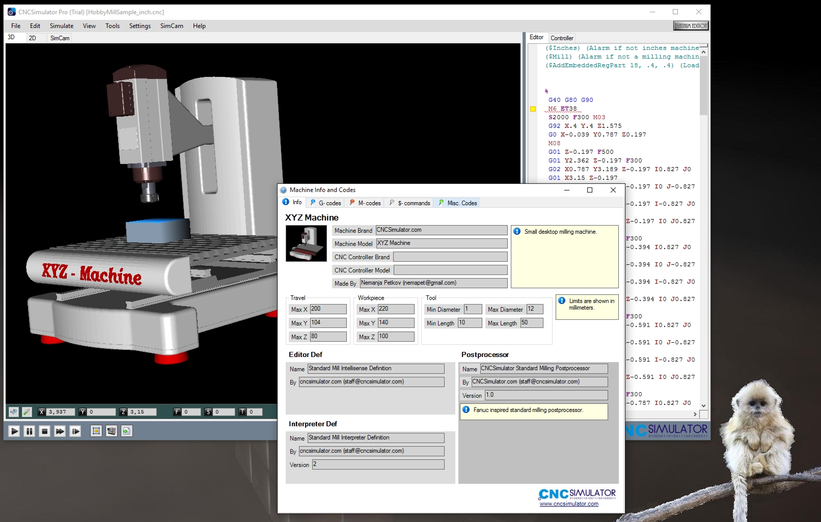Open the Misc. Codes tab
This screenshot has width=821, height=522.
point(458,203)
